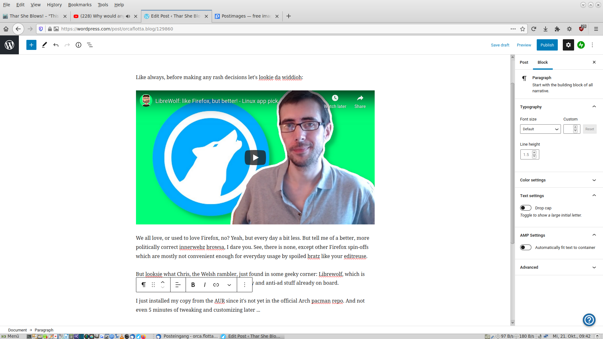This screenshot has width=603, height=339.
Task: Click the link insertion icon
Action: click(215, 284)
